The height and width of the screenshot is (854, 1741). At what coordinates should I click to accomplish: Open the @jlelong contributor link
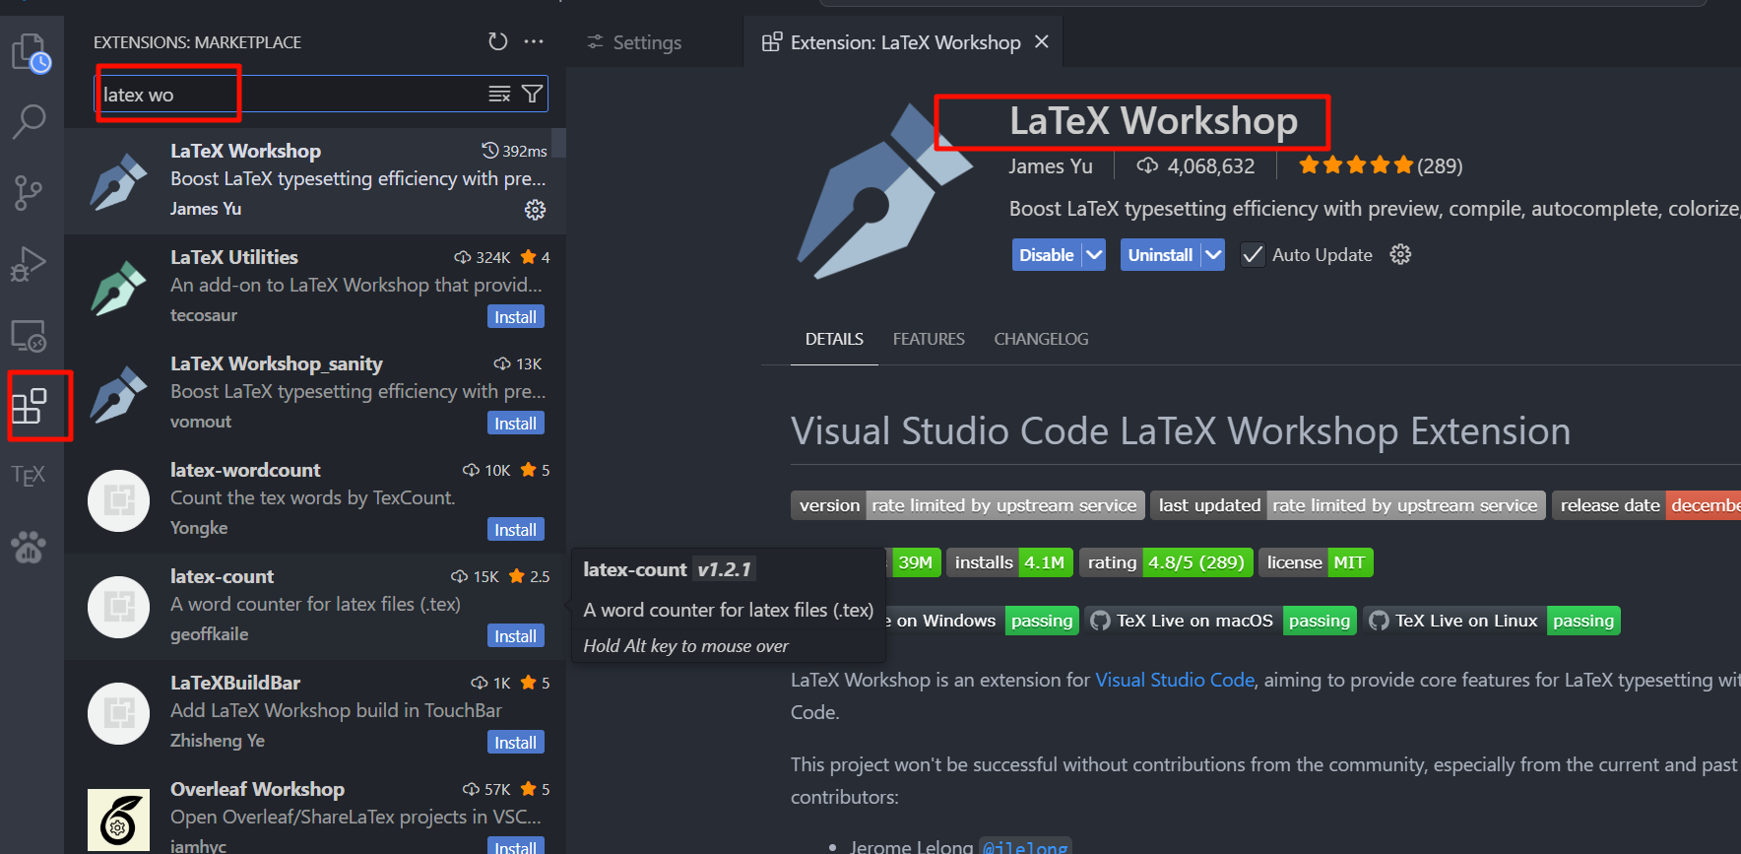pos(1025,846)
